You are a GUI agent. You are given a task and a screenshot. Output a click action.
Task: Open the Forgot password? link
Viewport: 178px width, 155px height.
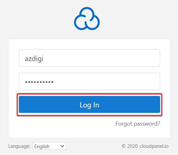click(x=138, y=124)
